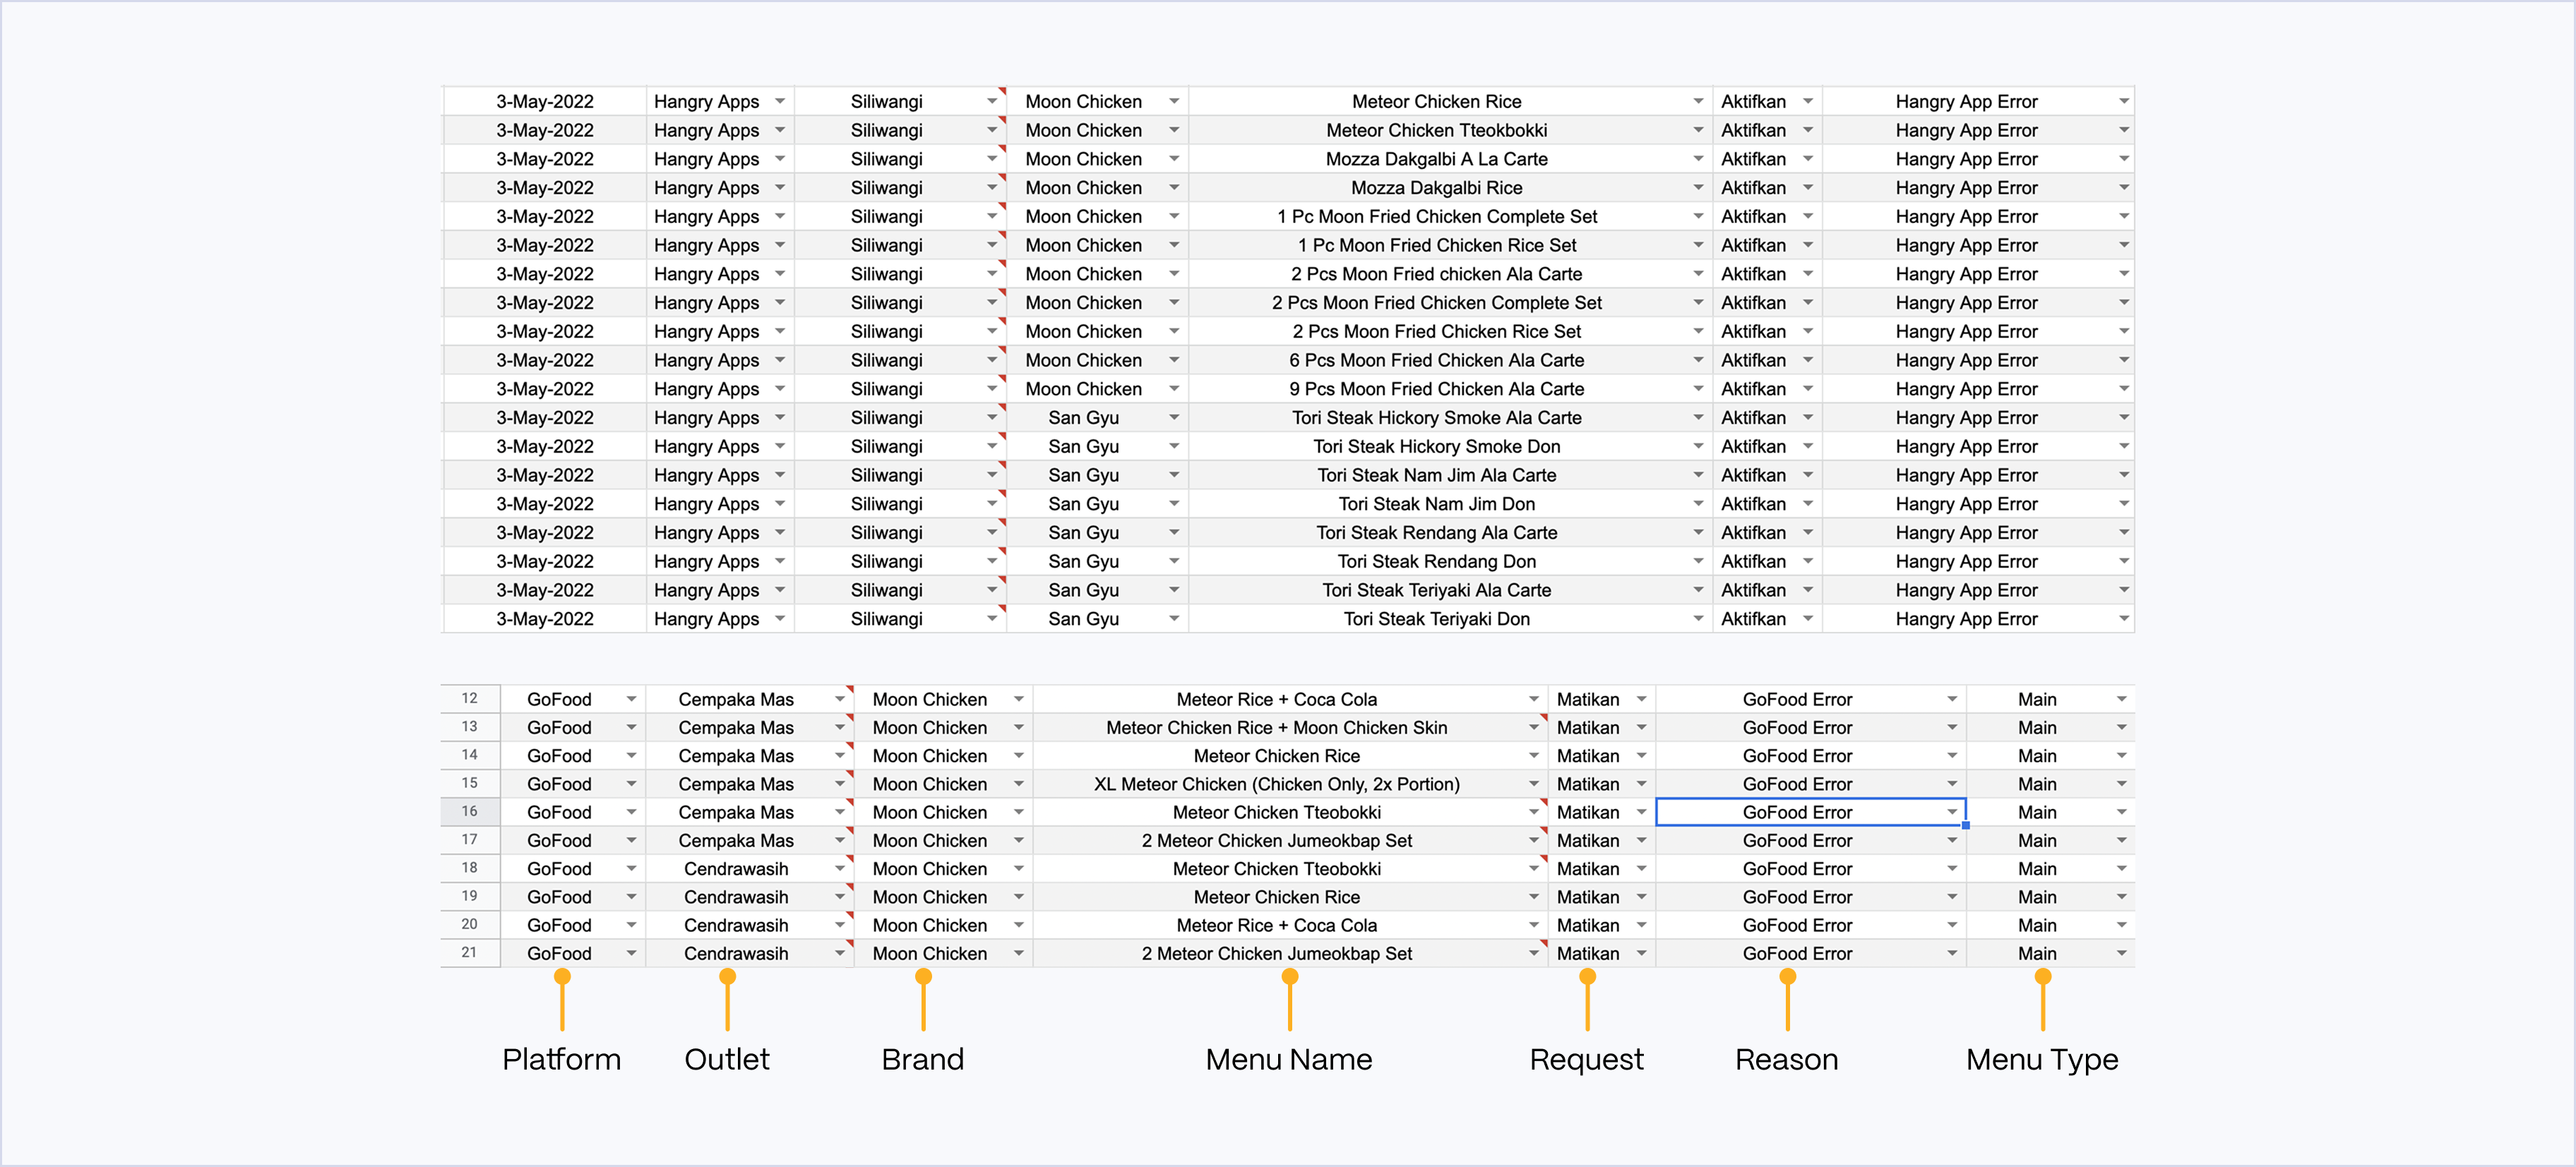This screenshot has height=1167, width=2576.
Task: Open brand dropdown on Mozza Dakgalbi Rice row
Action: [1174, 187]
